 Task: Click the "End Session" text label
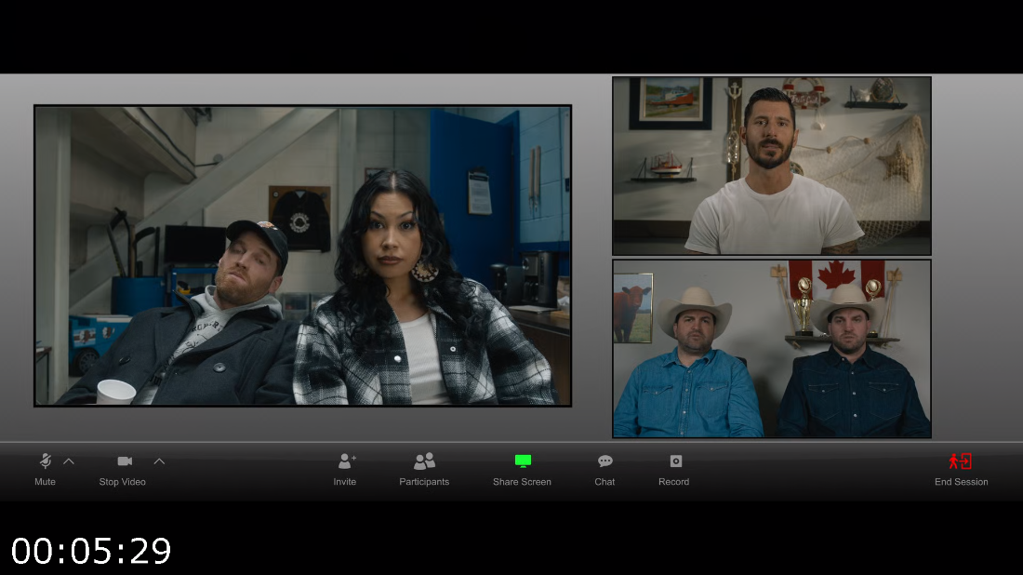(961, 482)
